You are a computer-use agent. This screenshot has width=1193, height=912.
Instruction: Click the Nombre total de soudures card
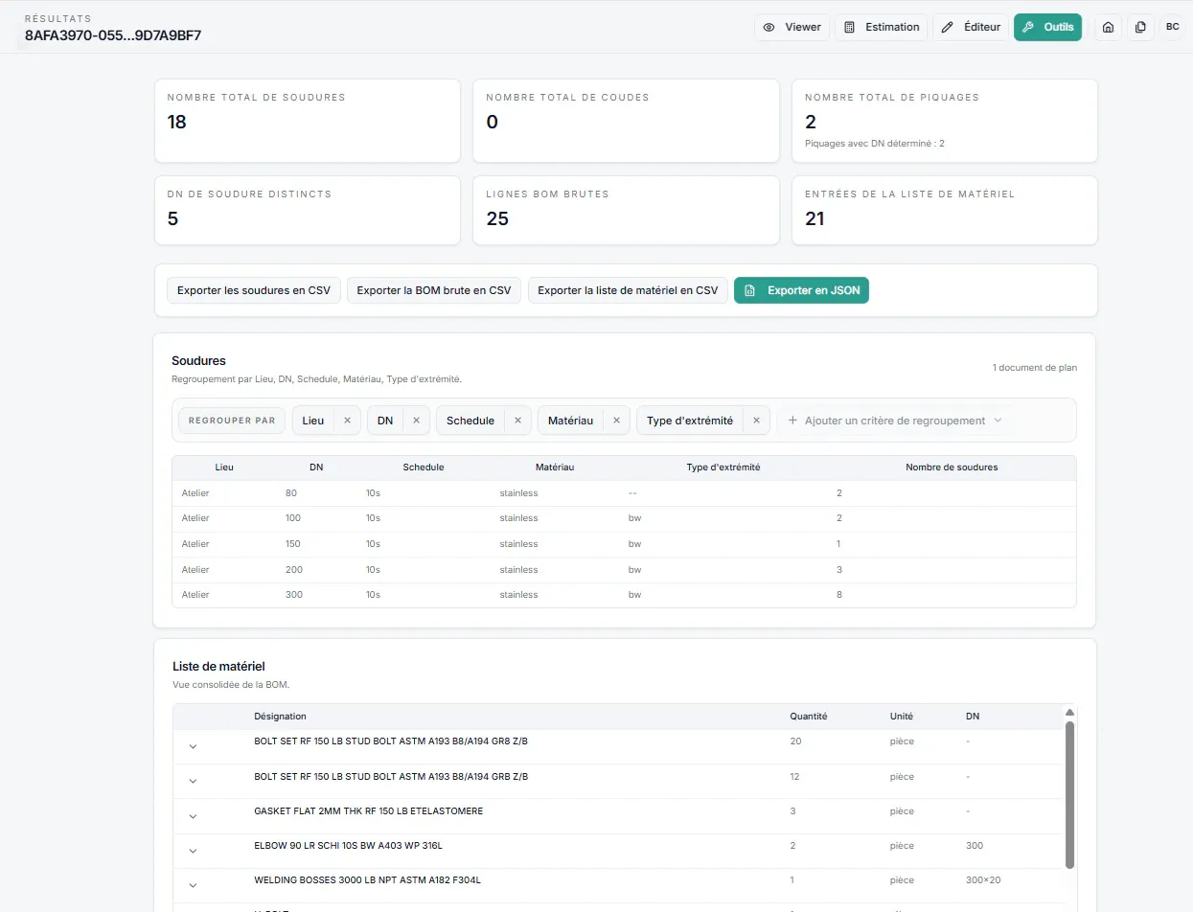[307, 121]
